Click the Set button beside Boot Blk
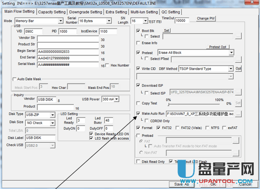 167,31
